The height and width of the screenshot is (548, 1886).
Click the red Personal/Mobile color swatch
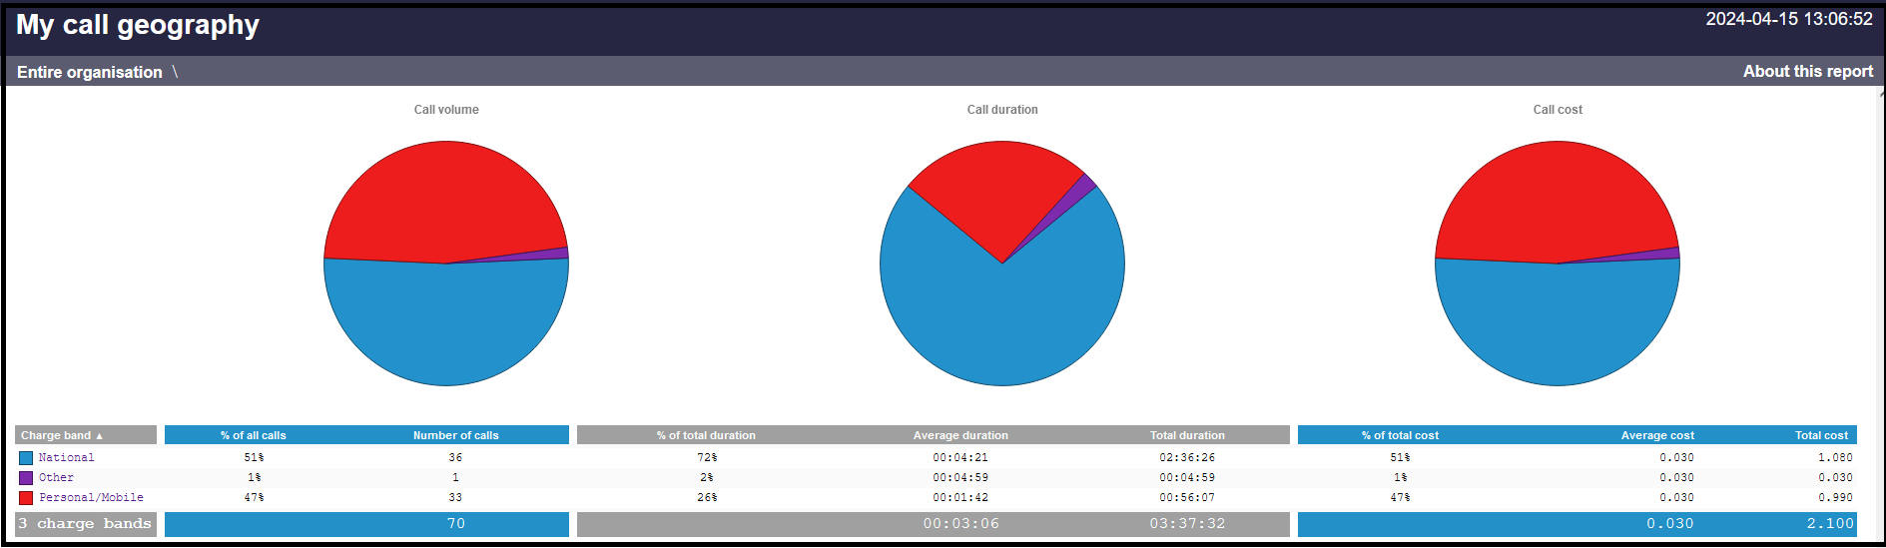click(x=26, y=498)
